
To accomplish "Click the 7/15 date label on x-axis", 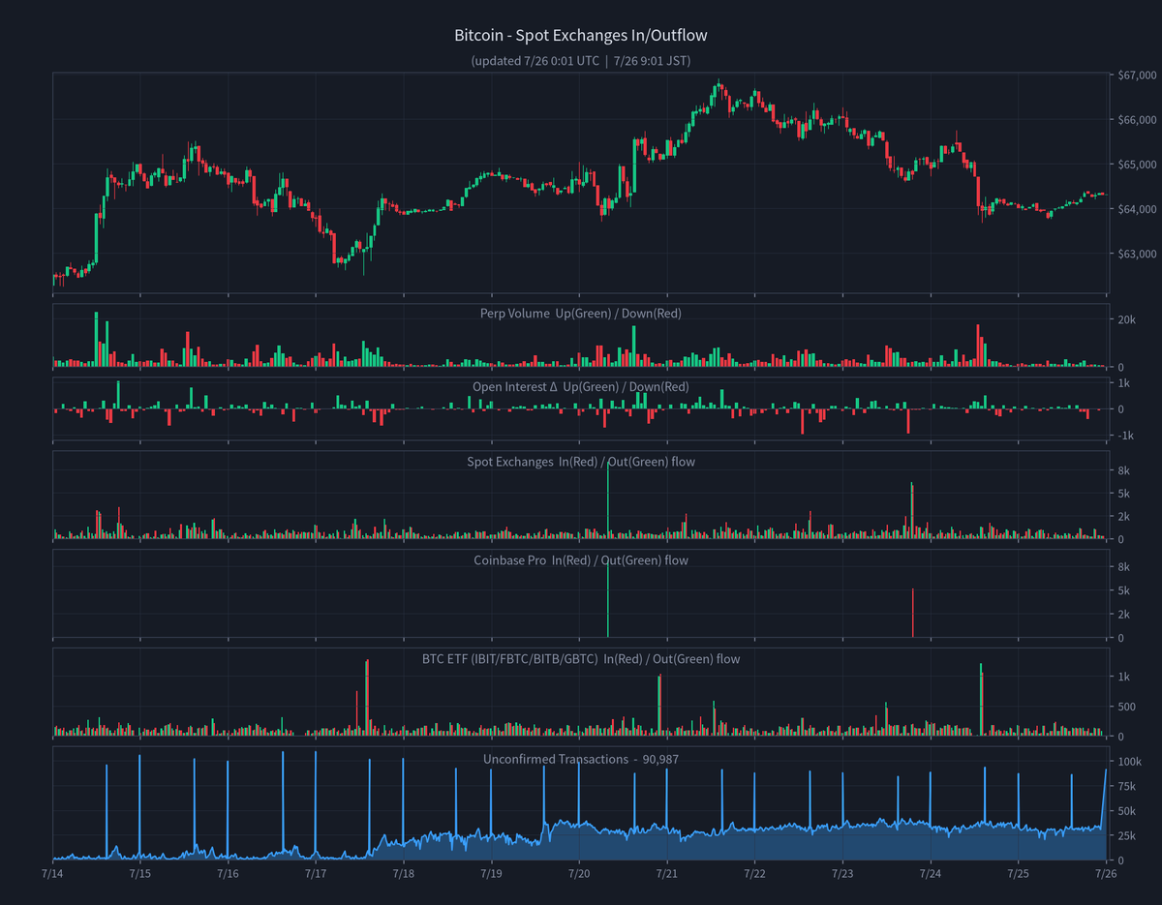I will point(139,873).
